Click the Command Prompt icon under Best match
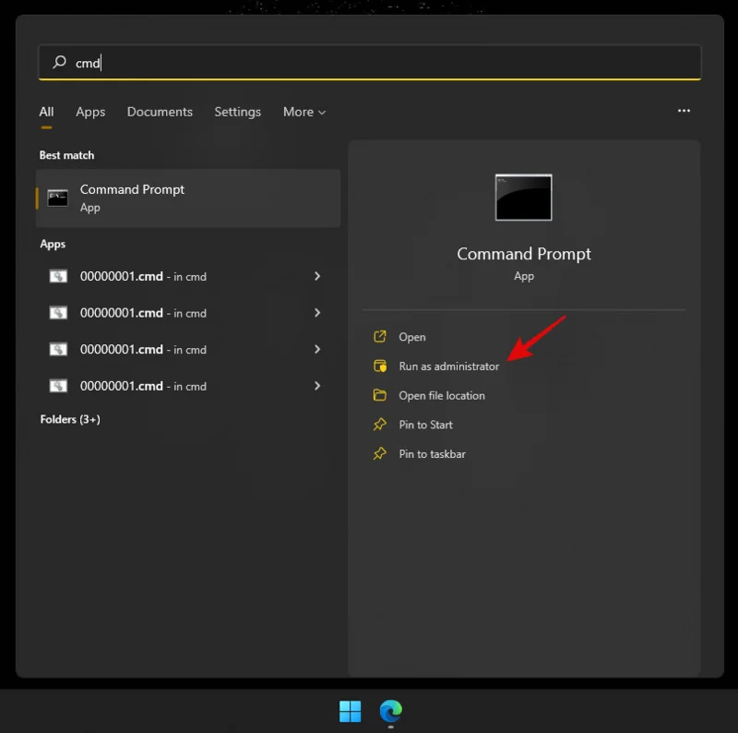 point(57,198)
